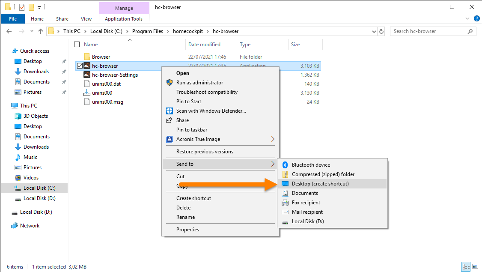Image resolution: width=482 pixels, height=272 pixels.
Task: Click the Scan with Windows Defender icon
Action: click(x=169, y=111)
